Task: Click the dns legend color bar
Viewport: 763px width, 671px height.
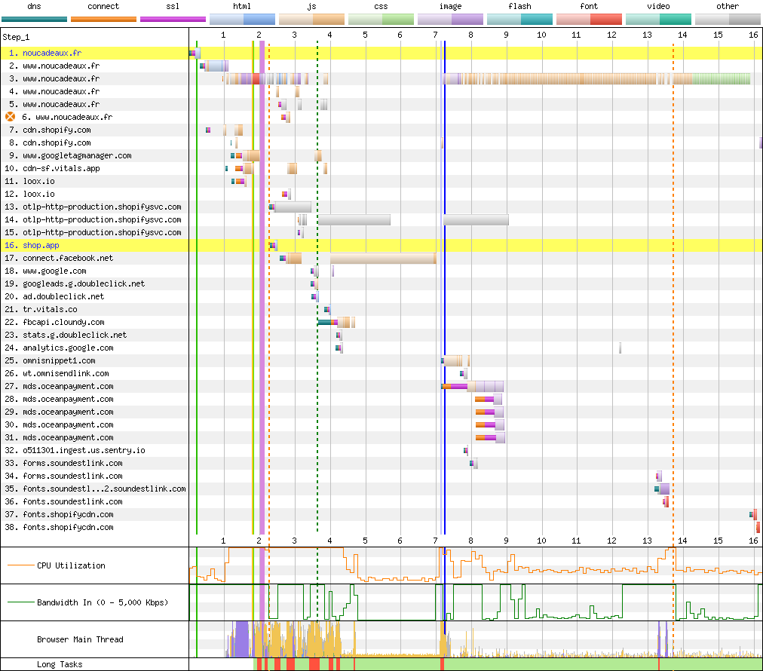Action: (34, 20)
